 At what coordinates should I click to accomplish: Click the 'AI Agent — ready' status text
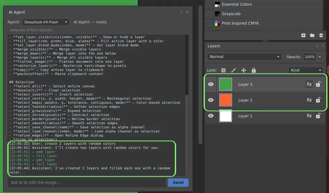pos(90,22)
